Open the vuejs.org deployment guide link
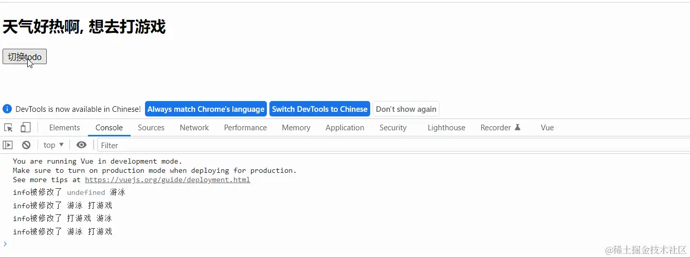 tap(168, 180)
